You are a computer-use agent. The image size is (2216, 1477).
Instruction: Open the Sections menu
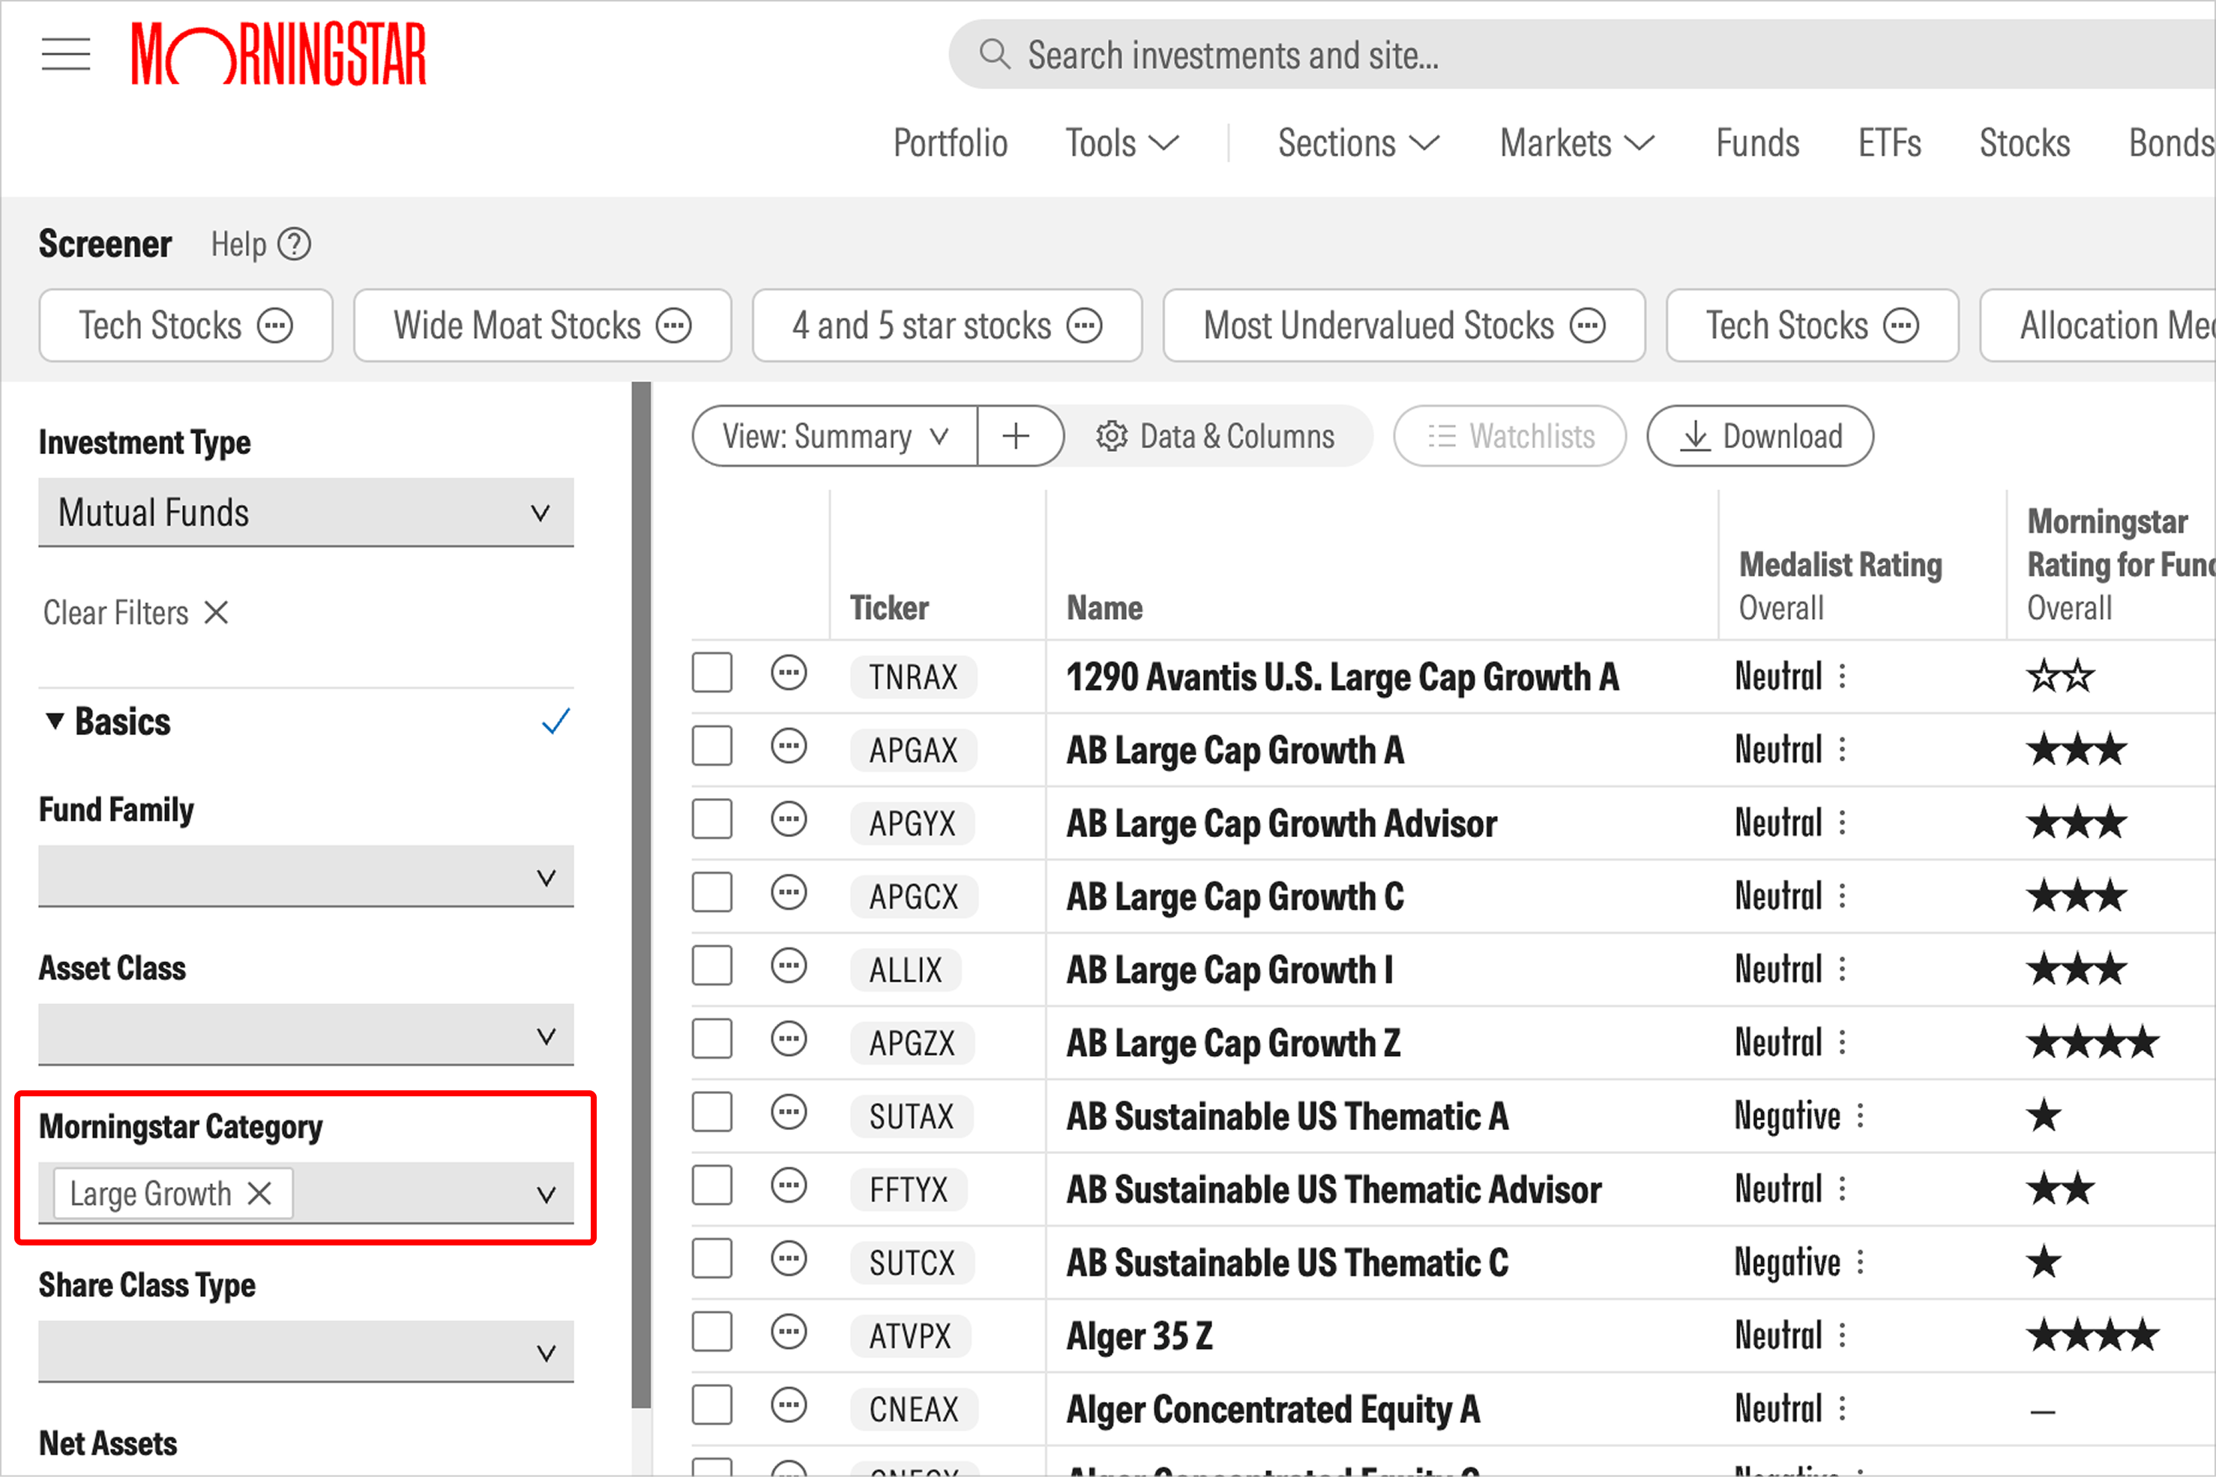coord(1358,143)
